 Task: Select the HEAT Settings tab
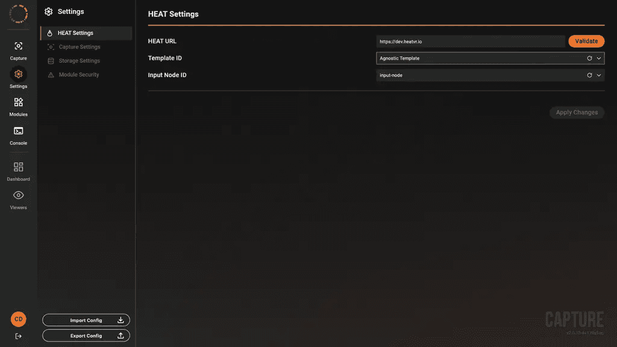pos(86,33)
